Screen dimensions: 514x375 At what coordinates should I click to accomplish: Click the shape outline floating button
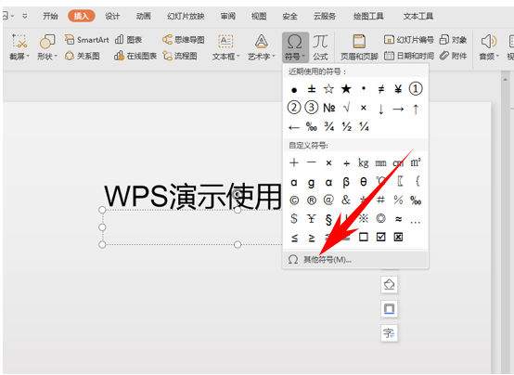tap(389, 309)
